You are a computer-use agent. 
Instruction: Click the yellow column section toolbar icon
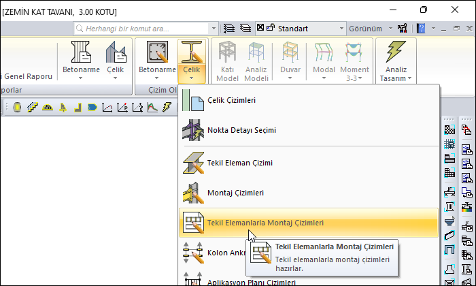point(17,108)
